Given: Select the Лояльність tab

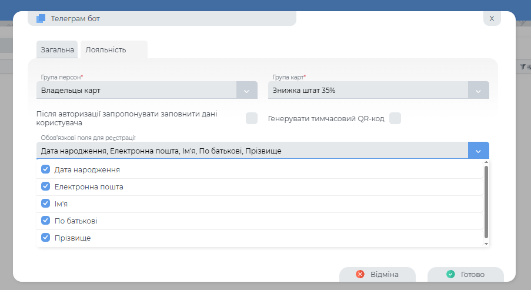Looking at the screenshot, I should point(106,50).
